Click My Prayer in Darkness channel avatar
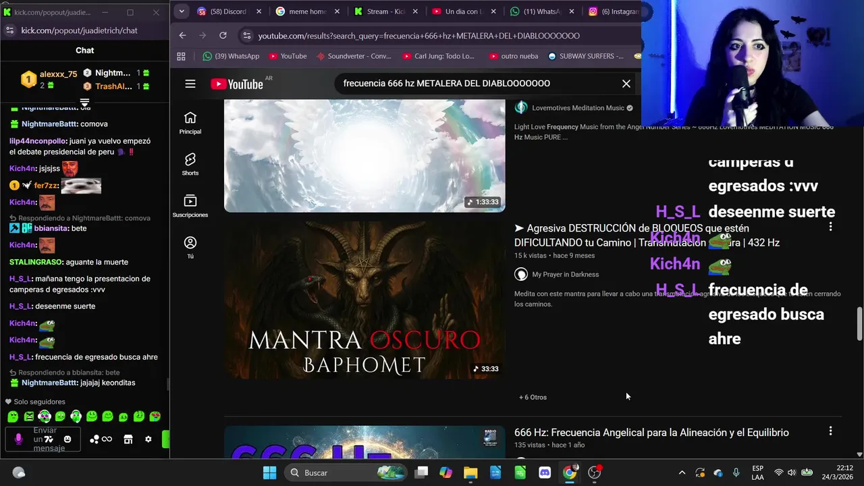The width and height of the screenshot is (864, 486). pos(520,274)
